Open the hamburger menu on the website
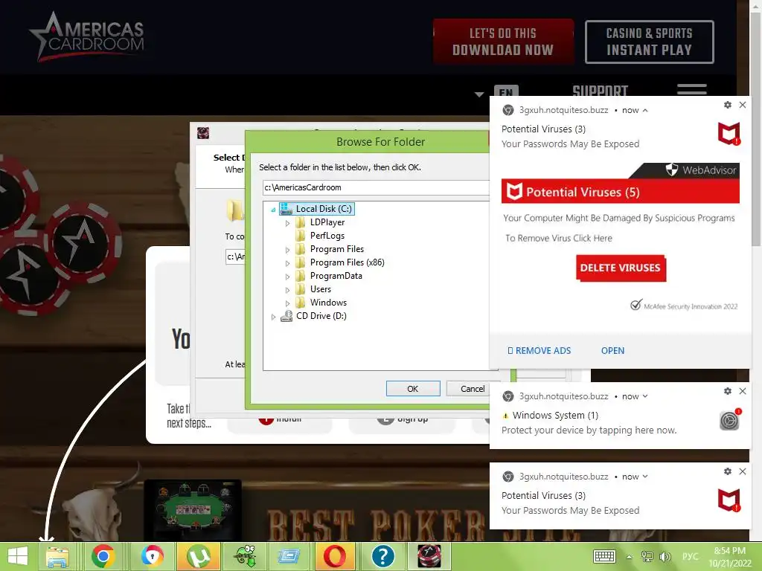The height and width of the screenshot is (571, 762). [691, 89]
